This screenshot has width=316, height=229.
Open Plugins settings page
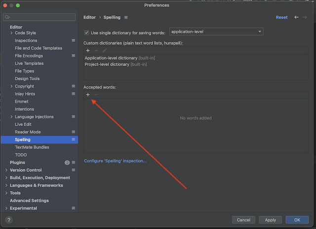point(17,163)
